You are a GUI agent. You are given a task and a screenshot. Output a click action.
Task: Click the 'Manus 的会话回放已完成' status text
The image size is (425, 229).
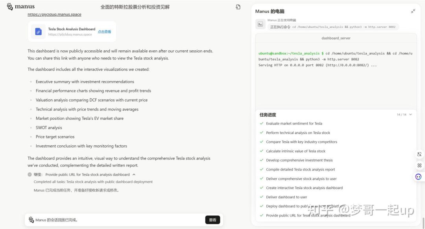[57, 220]
